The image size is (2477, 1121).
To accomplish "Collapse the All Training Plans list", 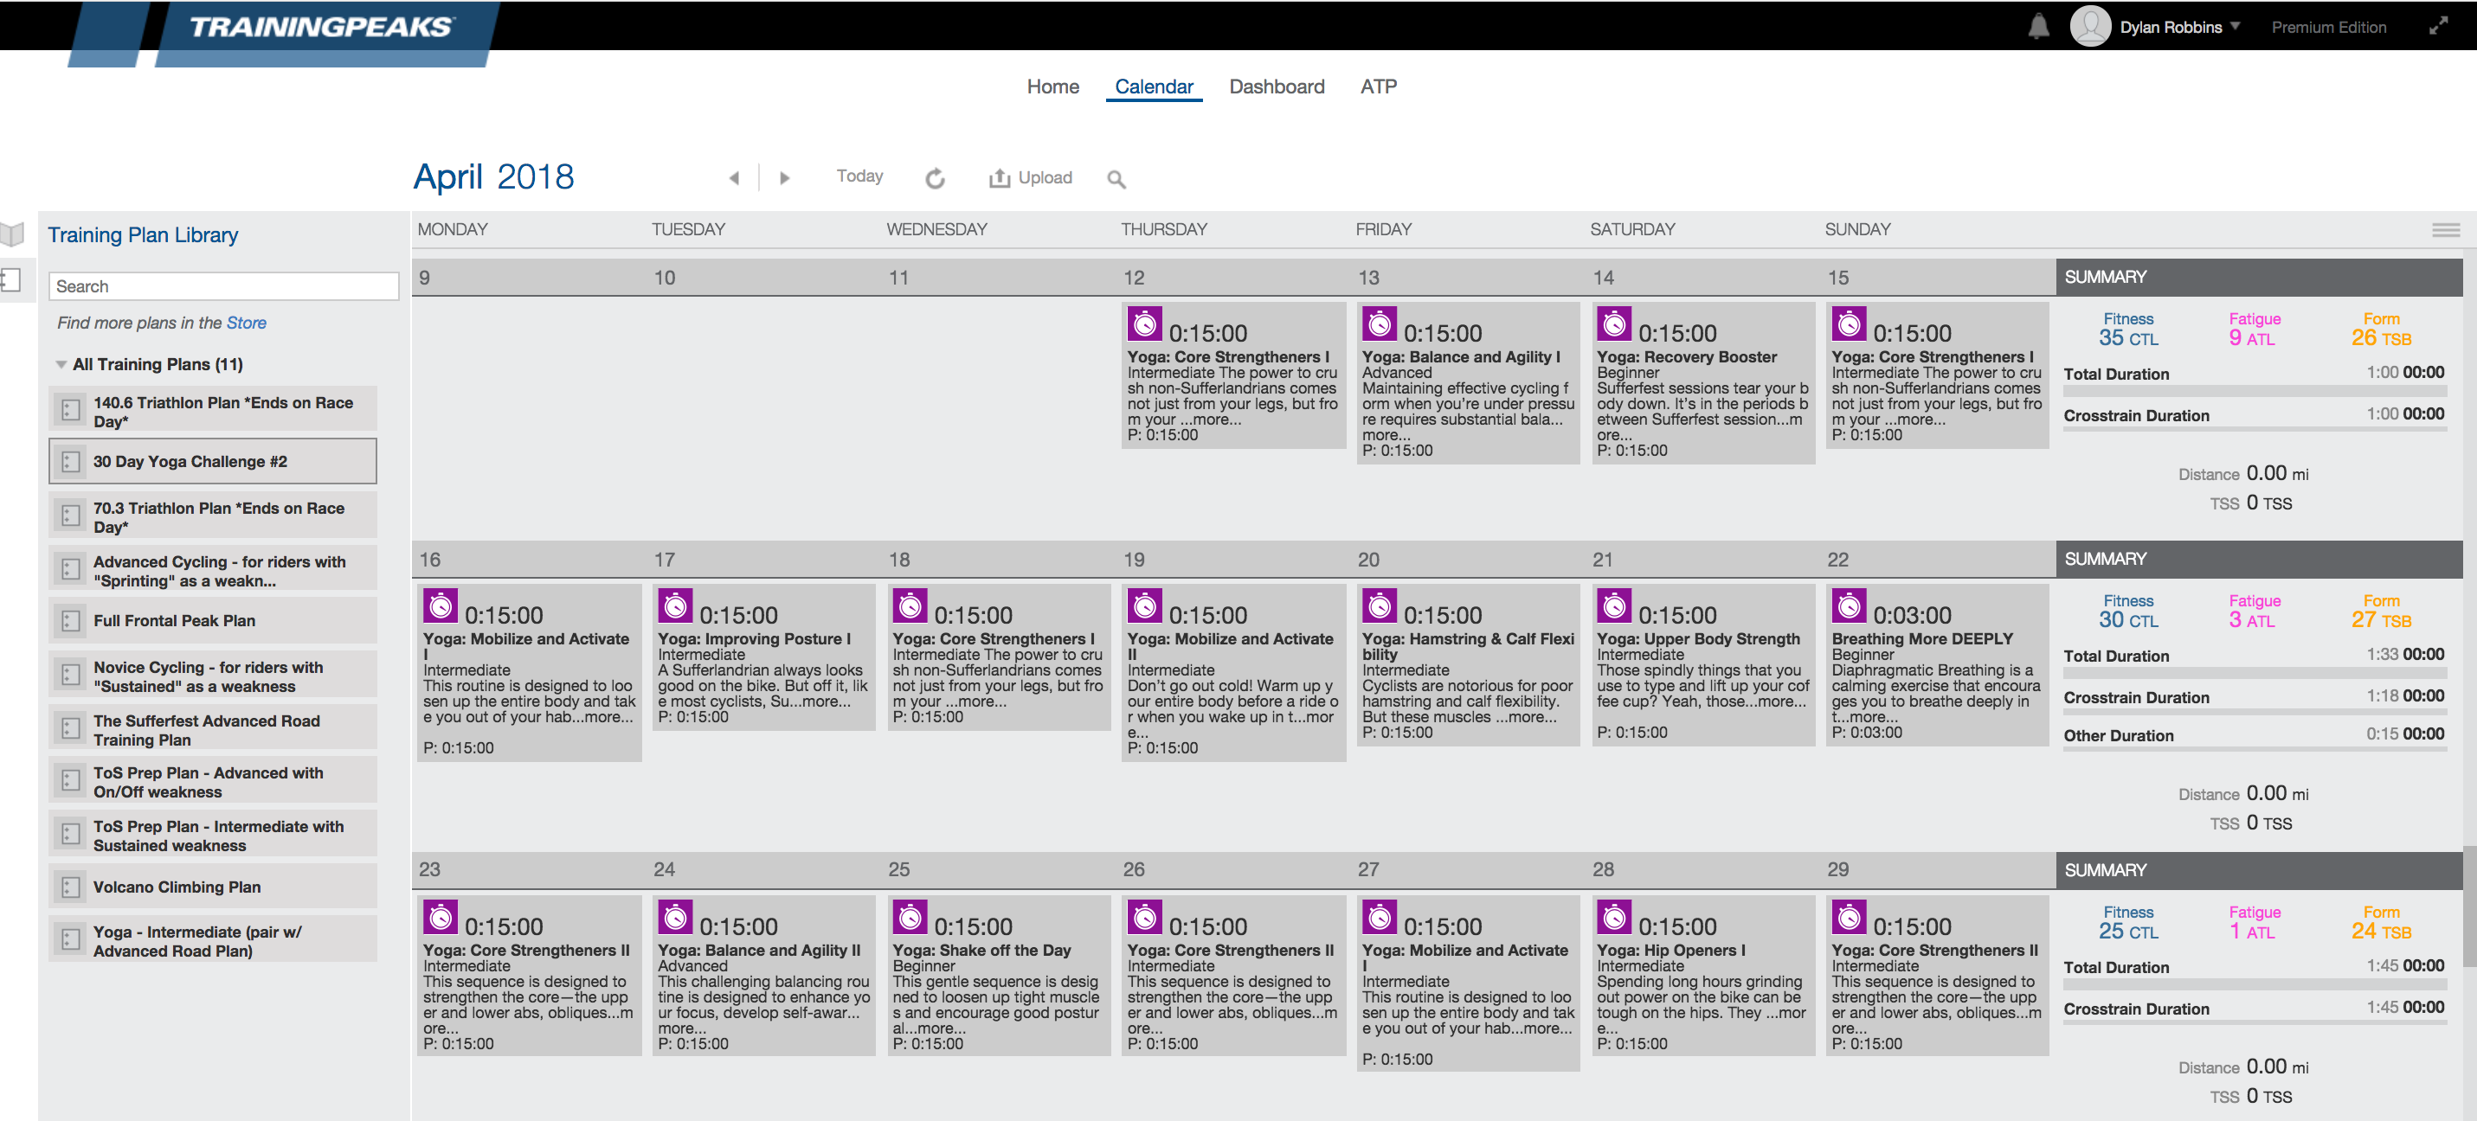I will (x=61, y=364).
